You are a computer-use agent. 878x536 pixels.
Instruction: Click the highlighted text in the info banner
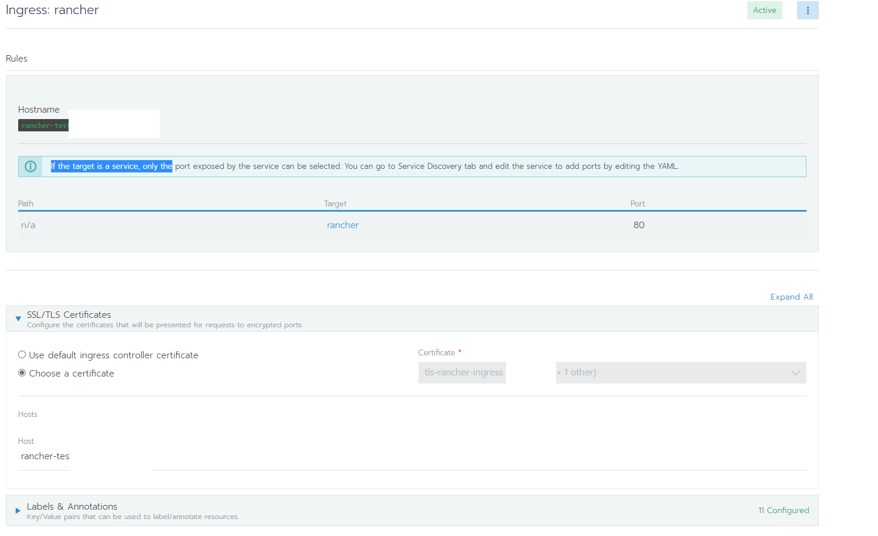click(111, 166)
